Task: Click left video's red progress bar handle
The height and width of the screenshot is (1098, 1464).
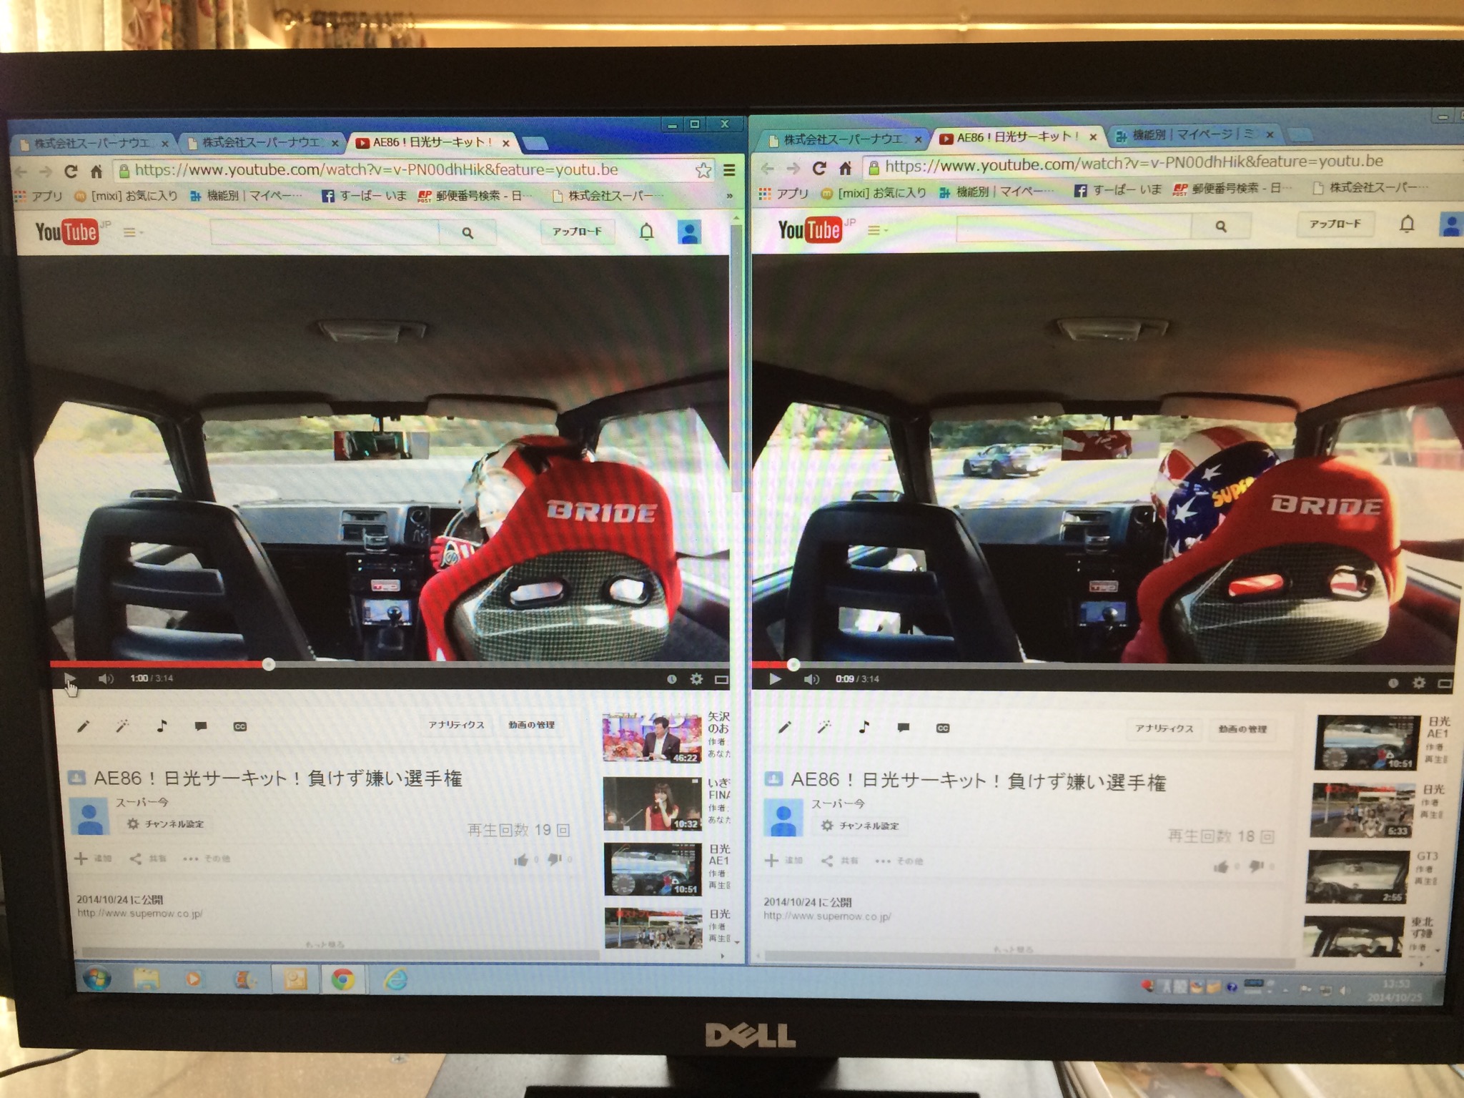Action: (x=268, y=664)
